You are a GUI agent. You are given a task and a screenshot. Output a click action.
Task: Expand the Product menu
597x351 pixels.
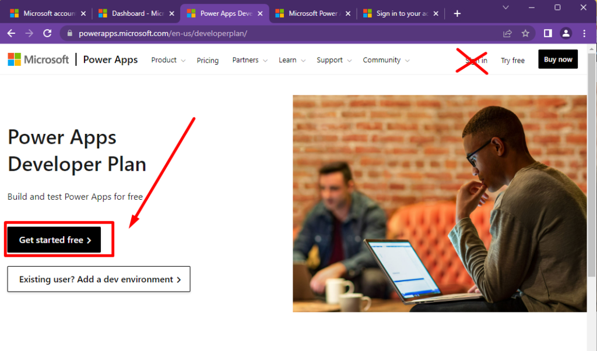168,60
